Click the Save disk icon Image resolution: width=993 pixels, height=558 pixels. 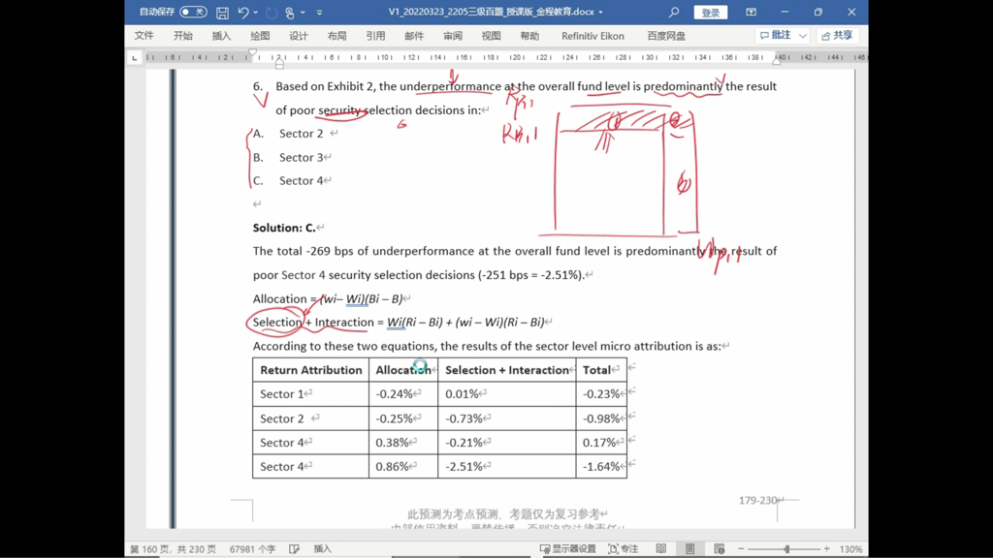point(222,13)
